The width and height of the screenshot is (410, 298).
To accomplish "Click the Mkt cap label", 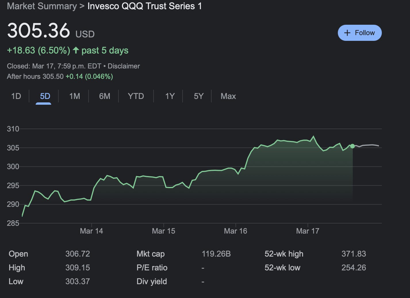I will click(x=150, y=254).
